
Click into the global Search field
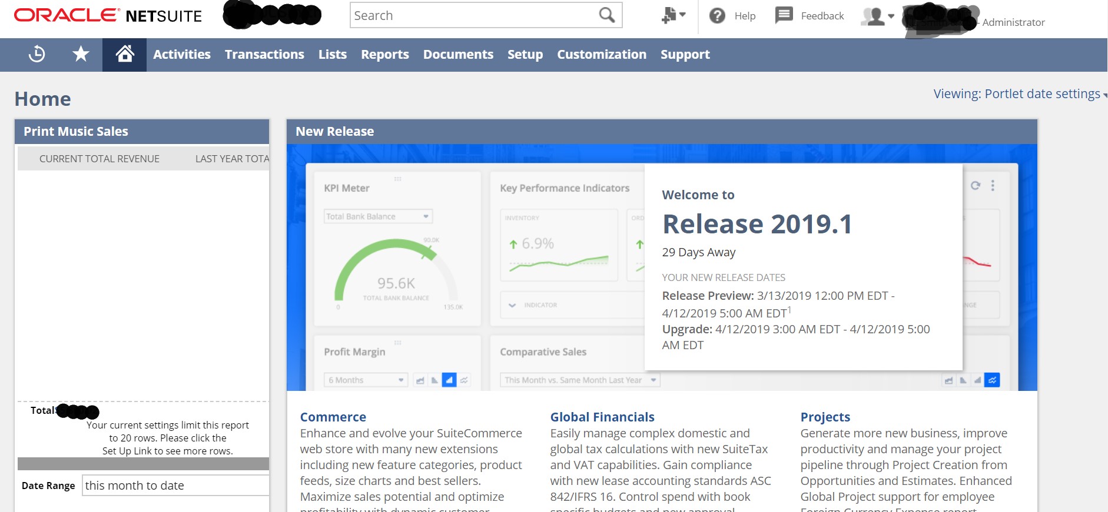pyautogui.click(x=474, y=16)
